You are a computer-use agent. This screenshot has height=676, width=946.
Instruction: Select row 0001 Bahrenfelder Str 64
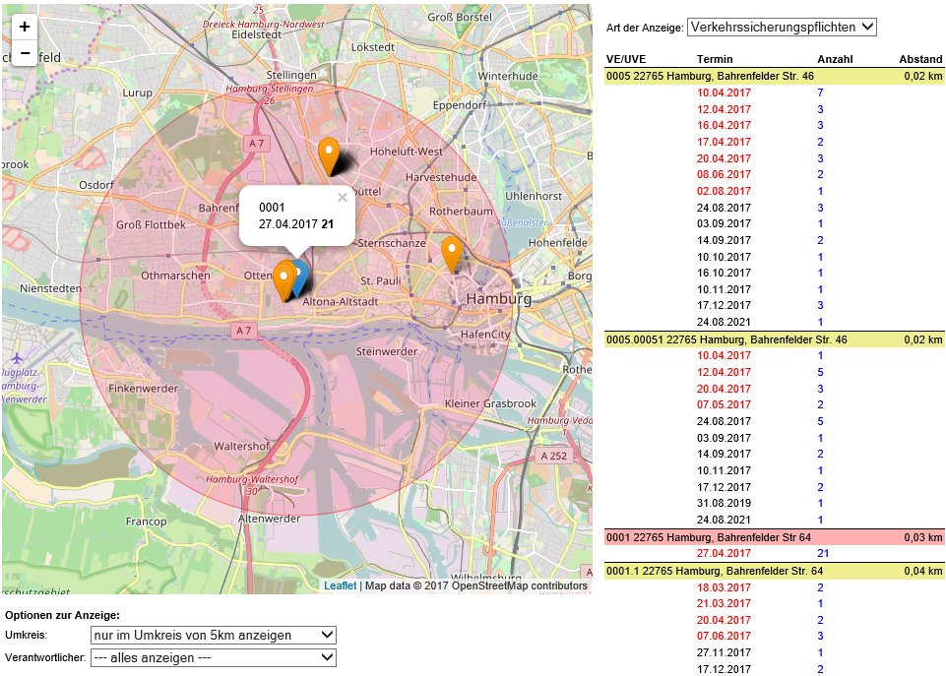pyautogui.click(x=775, y=537)
